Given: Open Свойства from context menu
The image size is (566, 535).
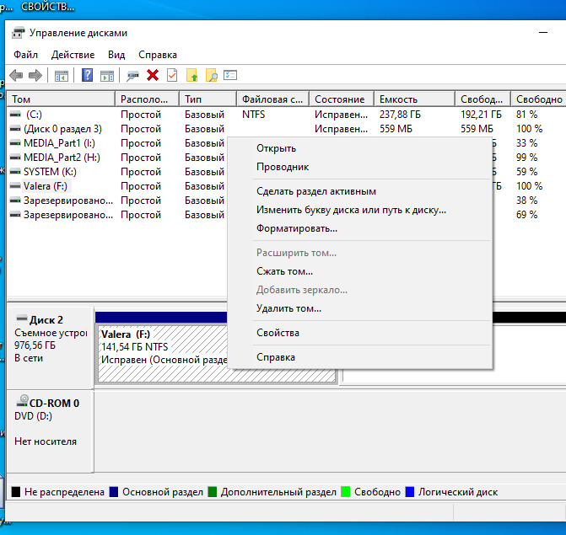Looking at the screenshot, I should 360,333.
